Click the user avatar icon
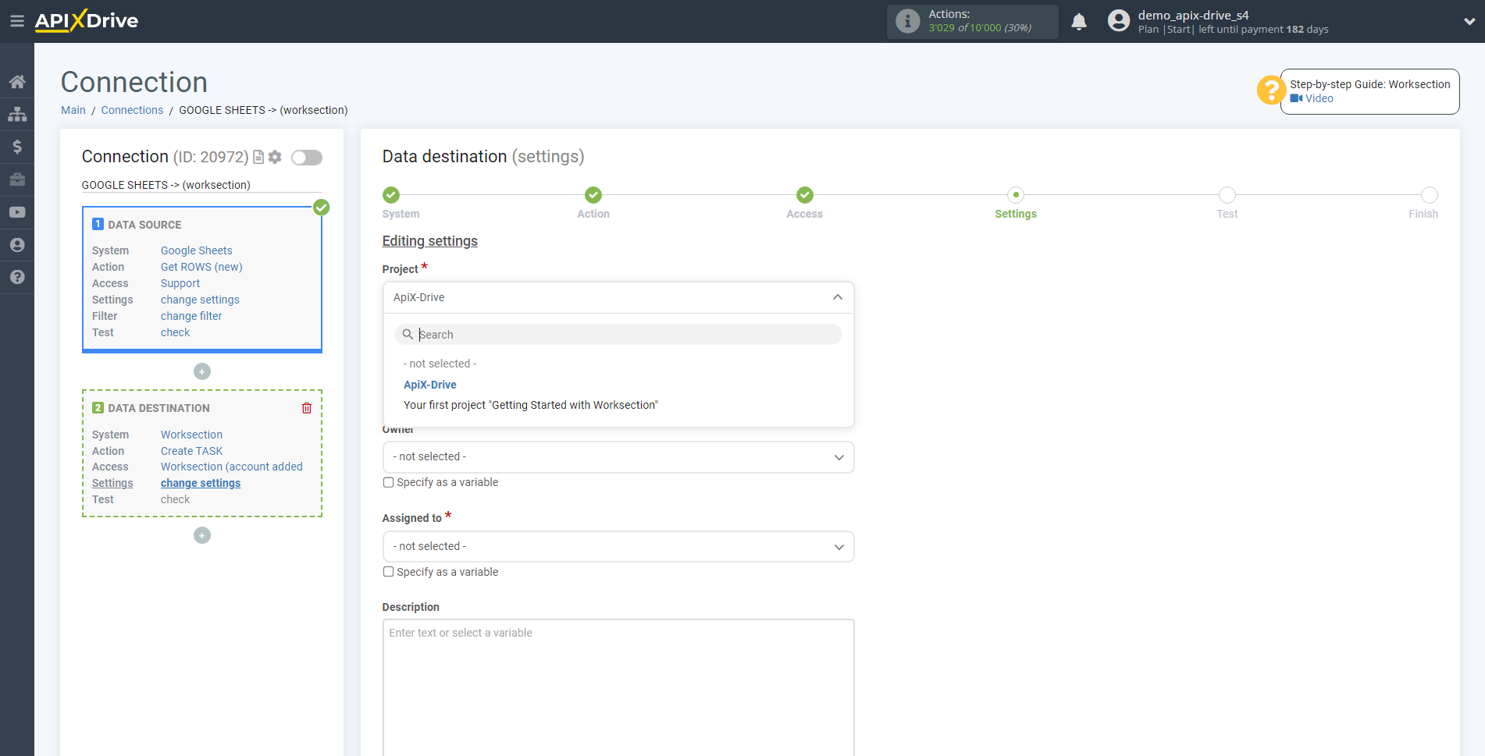 click(1119, 21)
